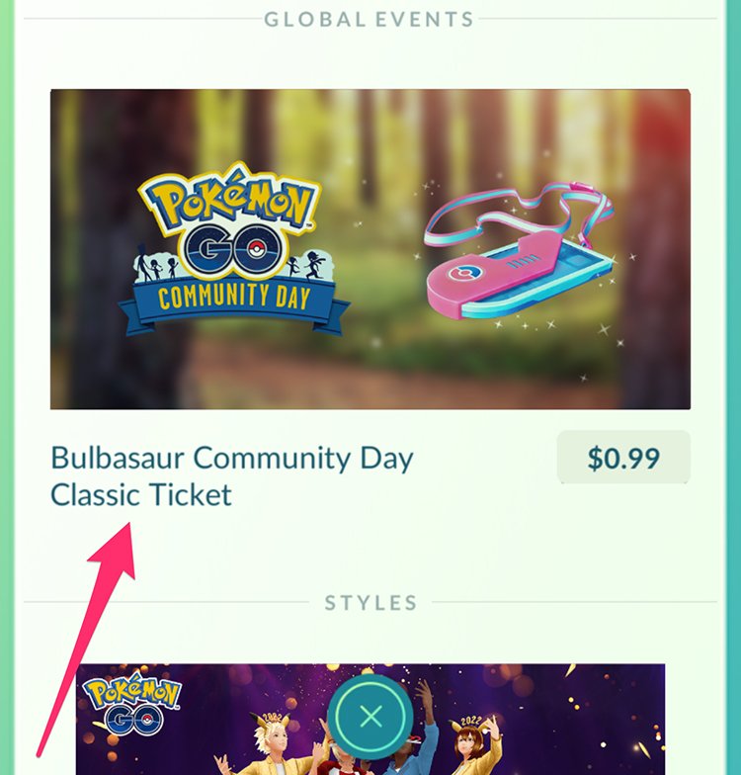Image resolution: width=741 pixels, height=775 pixels.
Task: Tap the trainer silhouettes beside the GO logo
Action: click(156, 266)
